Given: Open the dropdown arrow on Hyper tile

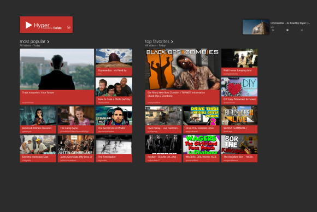Looking at the screenshot, I should pos(69,27).
